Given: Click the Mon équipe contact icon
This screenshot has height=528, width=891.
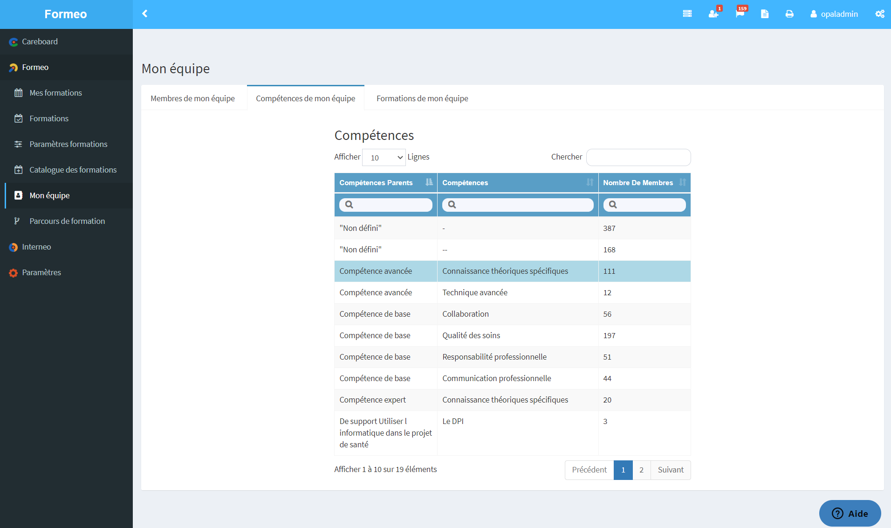Looking at the screenshot, I should (x=18, y=195).
